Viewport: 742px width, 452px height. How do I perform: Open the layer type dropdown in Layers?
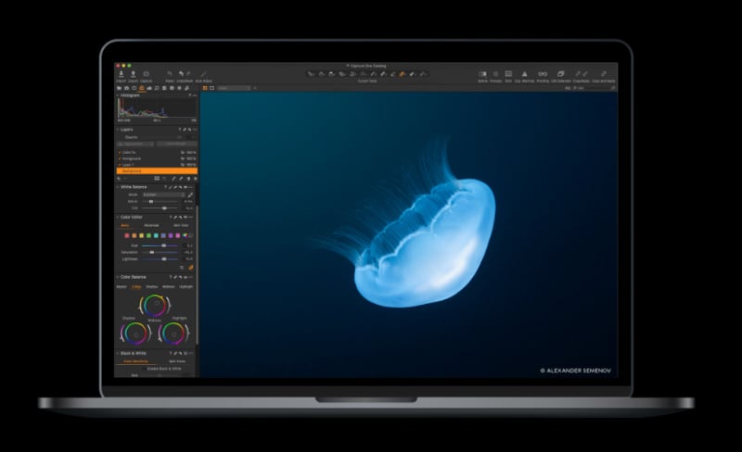(x=135, y=144)
